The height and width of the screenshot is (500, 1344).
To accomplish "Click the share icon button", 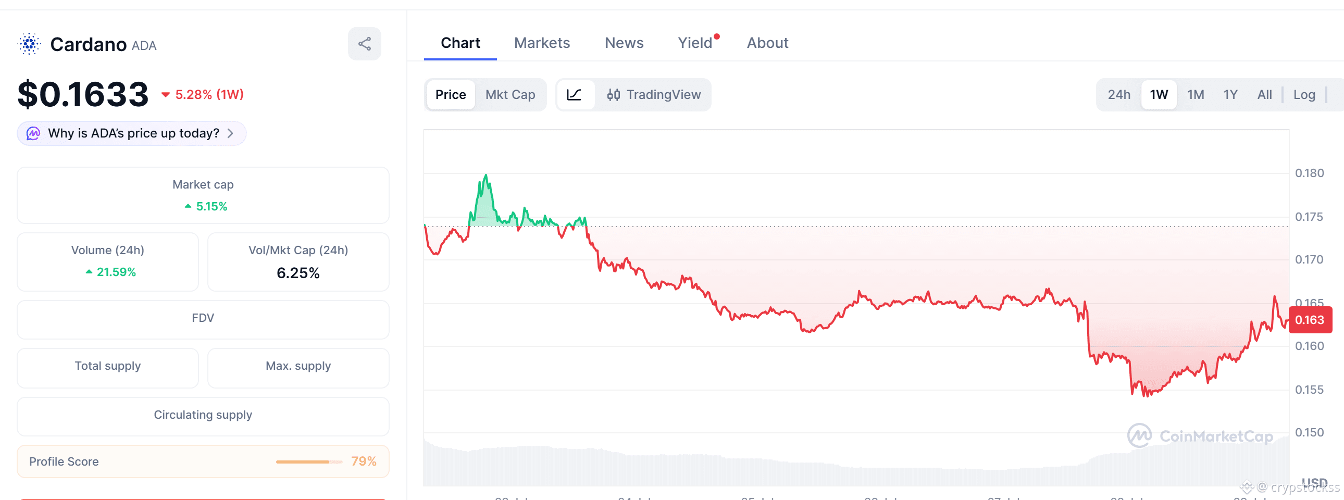I will [364, 44].
